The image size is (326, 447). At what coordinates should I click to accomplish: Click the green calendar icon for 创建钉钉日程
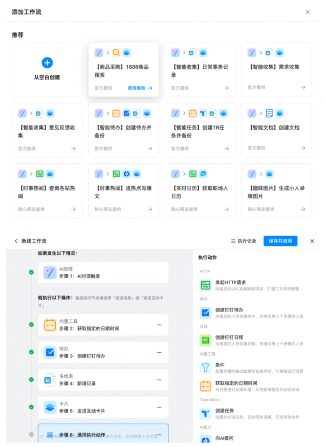coord(205,340)
